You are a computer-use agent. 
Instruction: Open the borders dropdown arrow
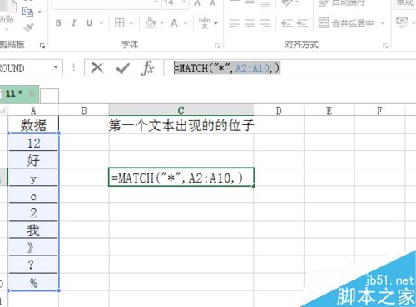pyautogui.click(x=131, y=23)
